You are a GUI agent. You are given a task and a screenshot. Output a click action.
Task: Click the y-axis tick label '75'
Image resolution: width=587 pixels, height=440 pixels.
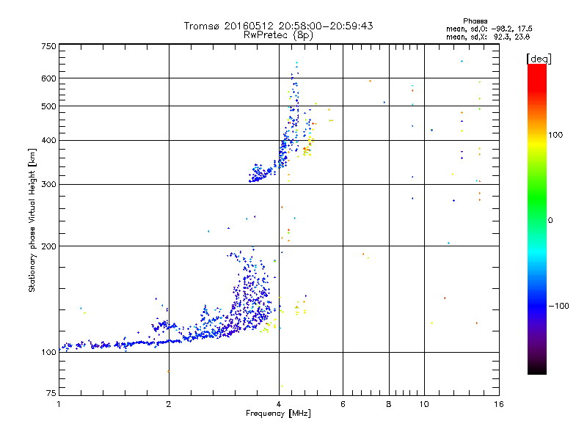[51, 393]
